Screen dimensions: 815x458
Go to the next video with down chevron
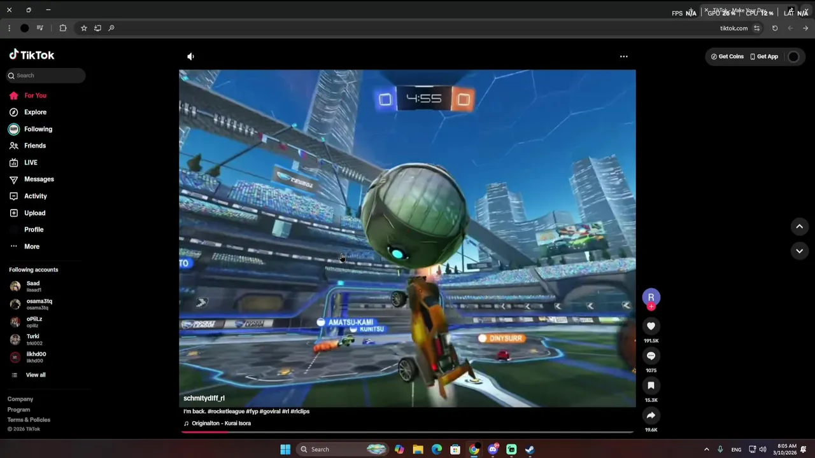coord(799,251)
